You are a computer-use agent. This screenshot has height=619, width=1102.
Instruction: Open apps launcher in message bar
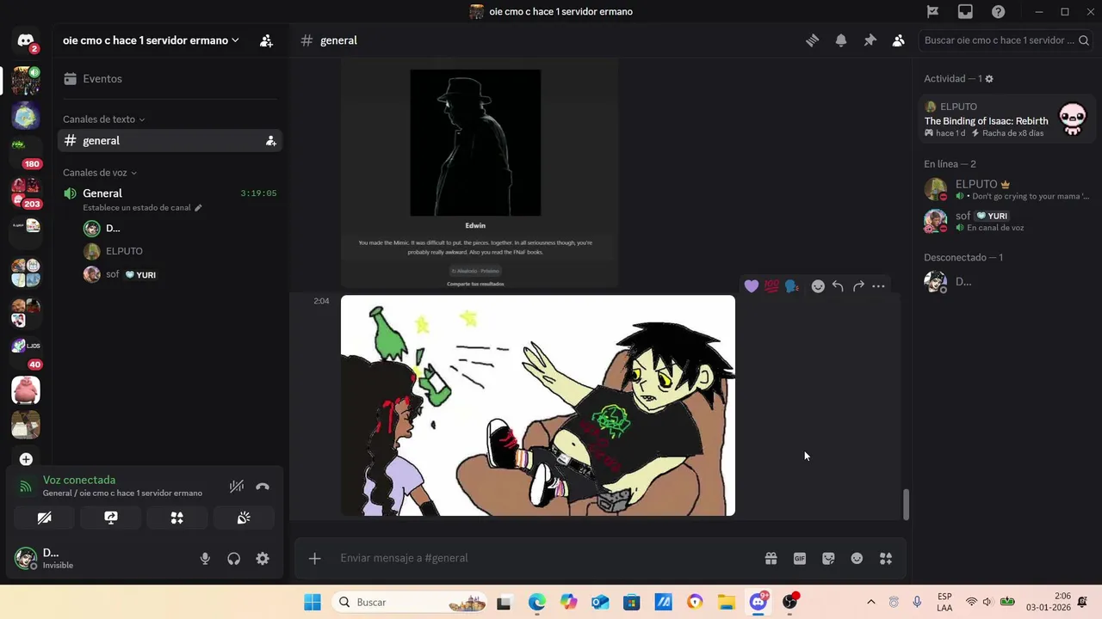pyautogui.click(x=886, y=559)
